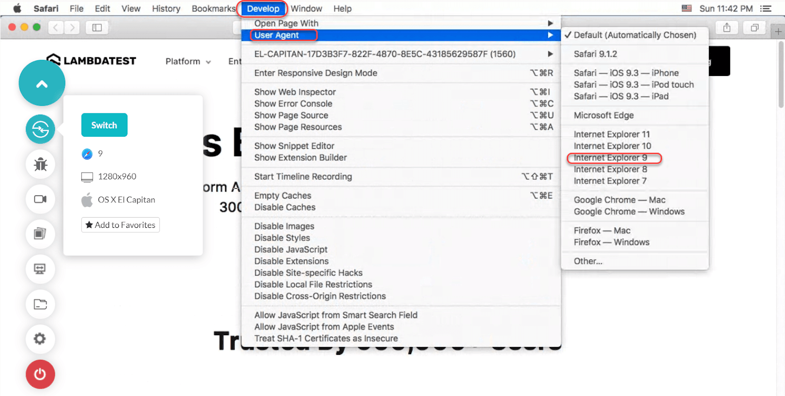Toggle Disable JavaScript option
Viewport: 785px width, 396px height.
(290, 249)
